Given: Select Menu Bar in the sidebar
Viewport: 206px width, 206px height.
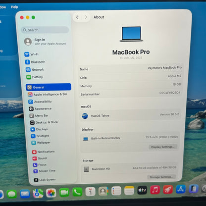Looking at the screenshot, I should coord(39,115).
